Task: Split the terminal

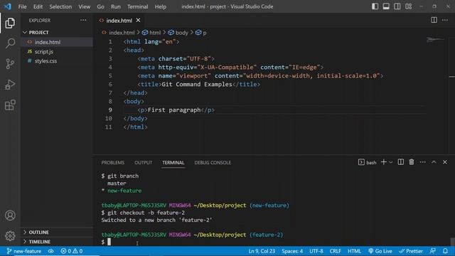Action: (401, 162)
